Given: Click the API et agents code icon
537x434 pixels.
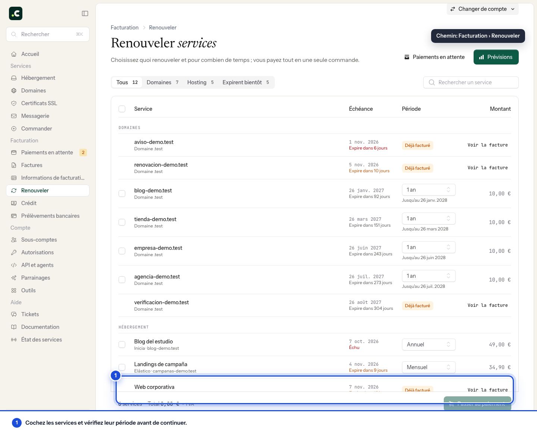Looking at the screenshot, I should pos(14,265).
